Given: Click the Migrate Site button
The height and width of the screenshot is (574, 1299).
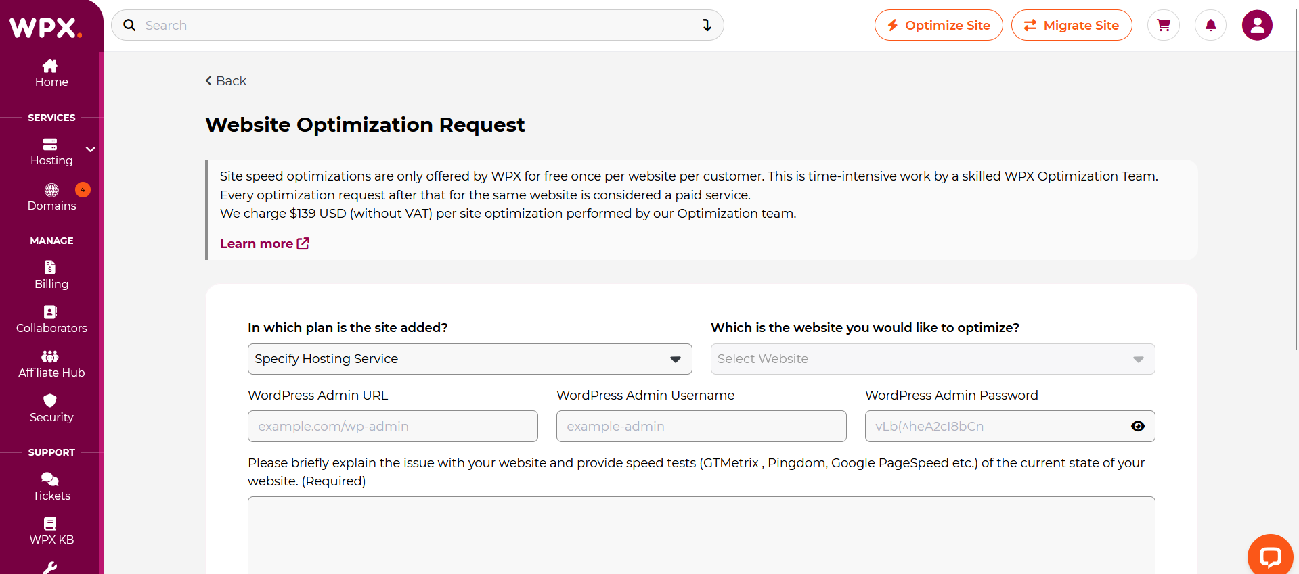Looking at the screenshot, I should pyautogui.click(x=1071, y=26).
